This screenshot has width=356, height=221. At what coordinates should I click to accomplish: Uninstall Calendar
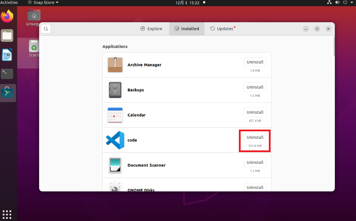[255, 112]
